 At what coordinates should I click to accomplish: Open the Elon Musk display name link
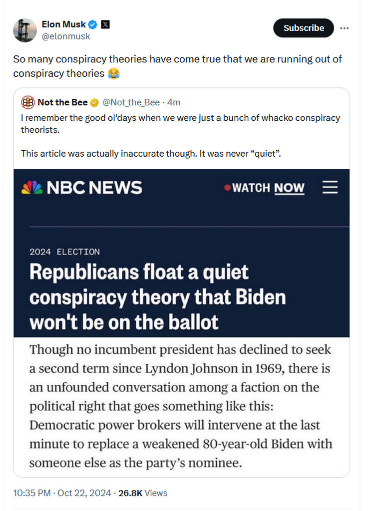coord(63,24)
